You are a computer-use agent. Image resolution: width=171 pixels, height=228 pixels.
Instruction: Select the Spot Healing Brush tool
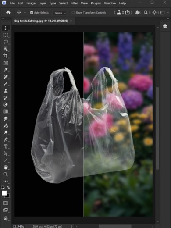click(6, 77)
